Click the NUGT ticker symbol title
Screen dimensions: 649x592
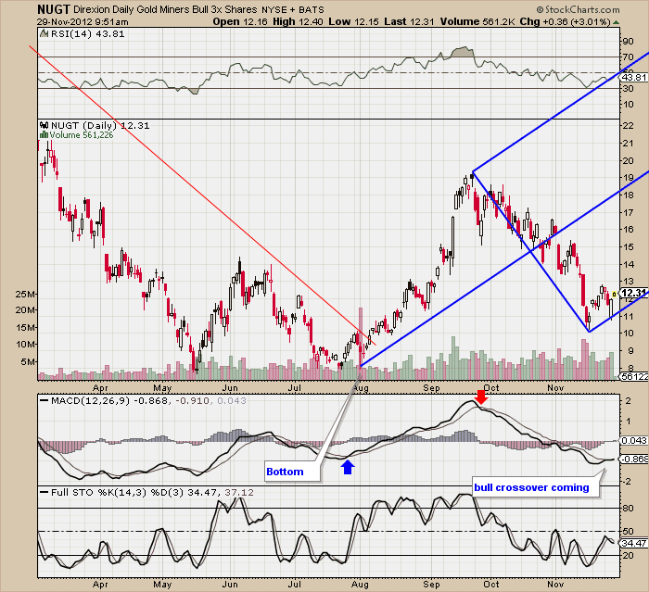tap(54, 9)
